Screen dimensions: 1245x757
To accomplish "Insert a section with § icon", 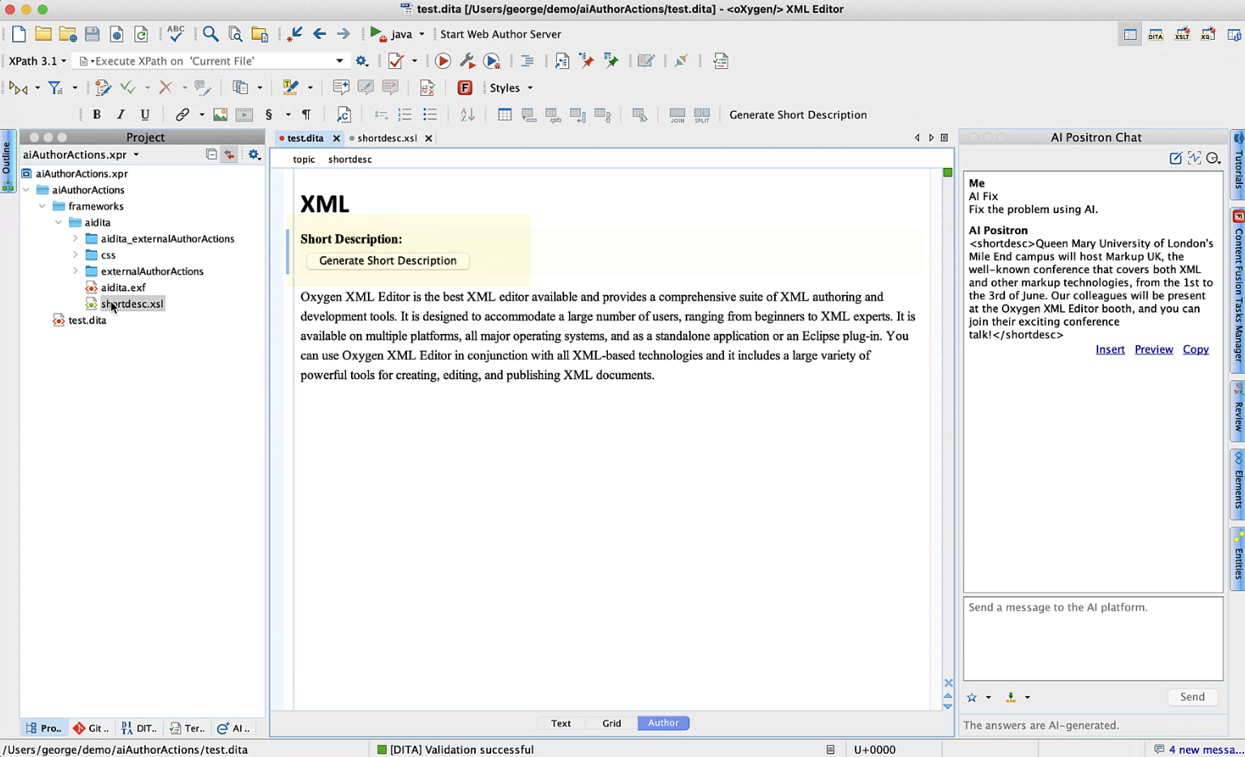I will click(x=269, y=114).
